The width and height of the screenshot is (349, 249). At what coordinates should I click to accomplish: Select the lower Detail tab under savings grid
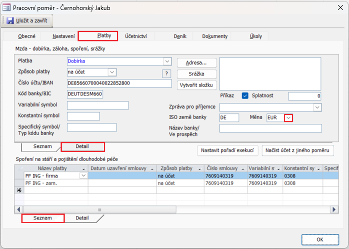pyautogui.click(x=82, y=218)
